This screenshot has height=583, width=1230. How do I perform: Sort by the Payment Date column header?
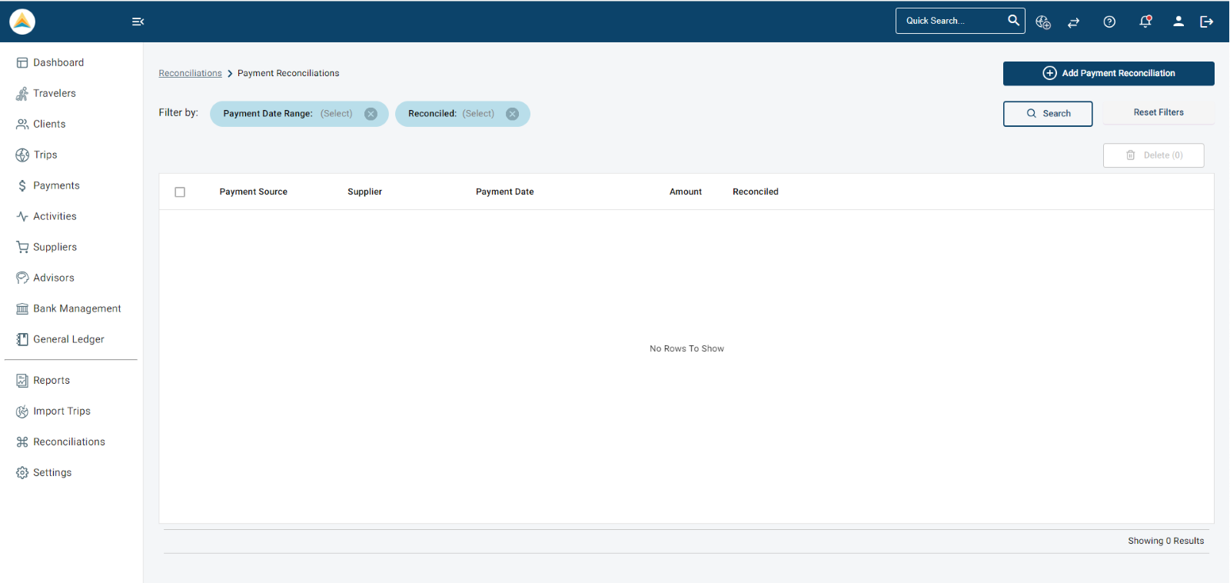tap(504, 192)
